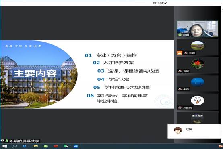Screen dimensions: 223x149
Task: Open the WeChat icon in taskbar
Action: (66, 146)
